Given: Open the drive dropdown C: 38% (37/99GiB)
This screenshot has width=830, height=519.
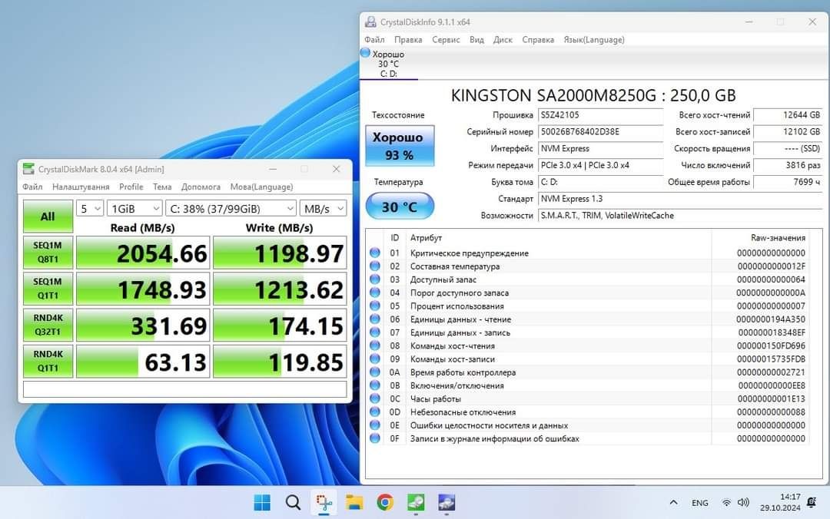Looking at the screenshot, I should (231, 209).
